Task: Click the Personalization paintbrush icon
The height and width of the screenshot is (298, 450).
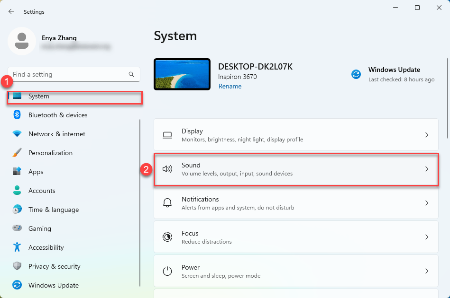Action: coord(17,153)
